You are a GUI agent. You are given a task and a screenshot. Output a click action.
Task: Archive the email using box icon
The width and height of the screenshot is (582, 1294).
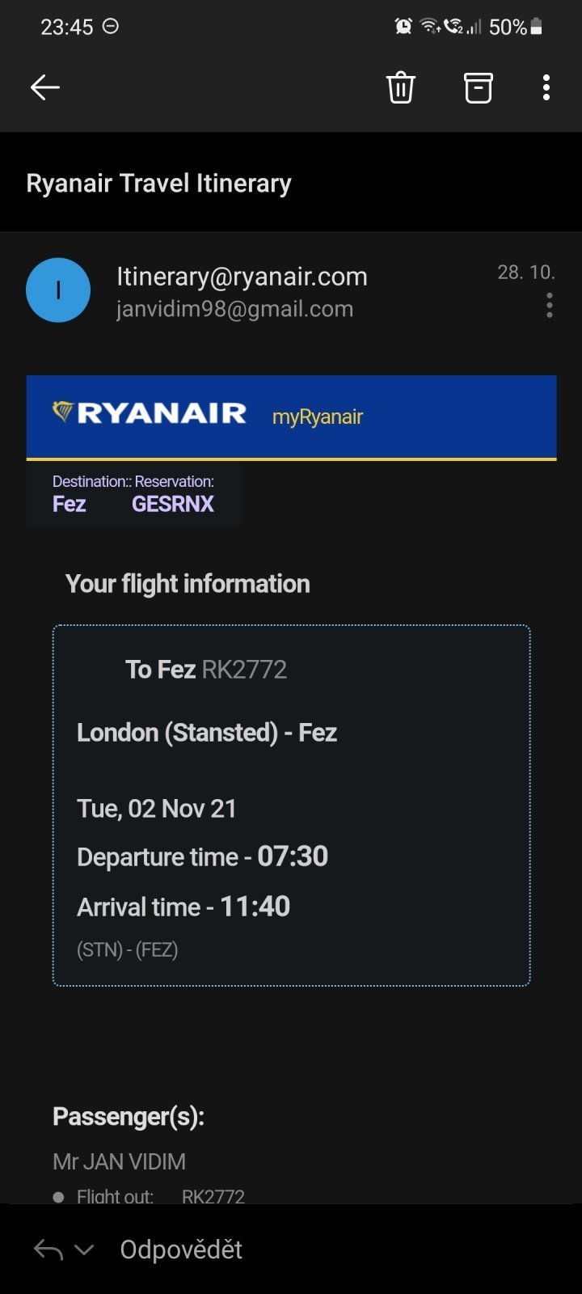[478, 87]
